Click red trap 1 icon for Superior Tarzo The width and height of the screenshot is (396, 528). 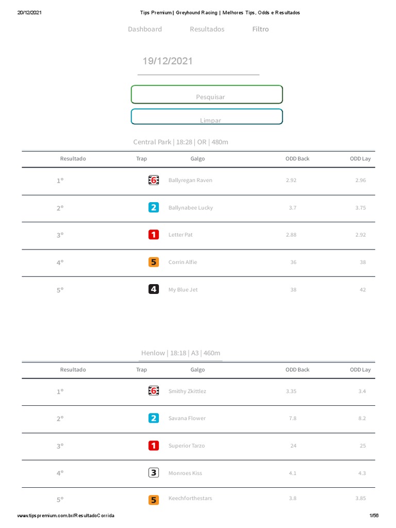tap(153, 445)
